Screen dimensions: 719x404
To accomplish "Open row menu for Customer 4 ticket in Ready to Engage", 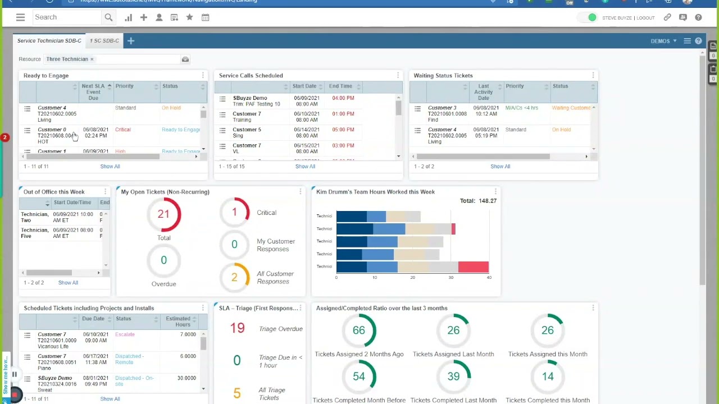I will tap(27, 108).
